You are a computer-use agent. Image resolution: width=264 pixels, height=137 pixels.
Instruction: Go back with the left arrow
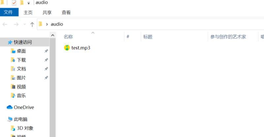(5, 25)
